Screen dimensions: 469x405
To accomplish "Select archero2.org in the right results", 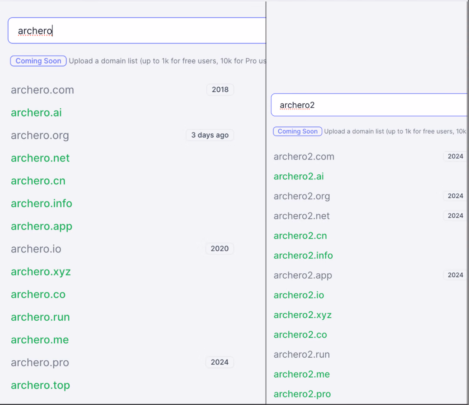I will [302, 196].
